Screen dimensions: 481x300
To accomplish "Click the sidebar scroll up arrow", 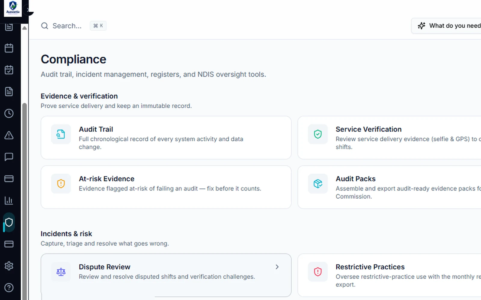I will [25, 28].
